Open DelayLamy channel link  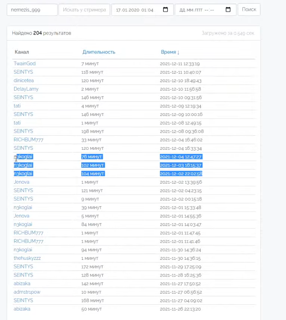(26, 89)
